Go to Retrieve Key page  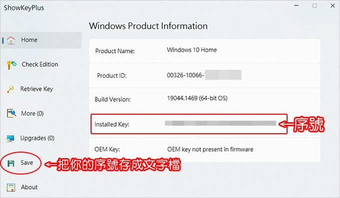click(36, 89)
